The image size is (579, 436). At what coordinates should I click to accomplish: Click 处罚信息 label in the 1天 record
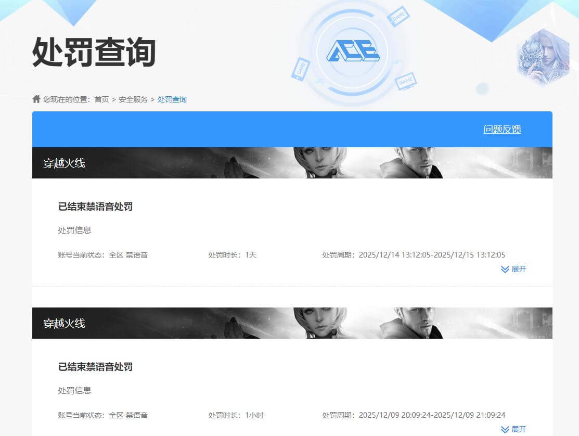tap(74, 230)
